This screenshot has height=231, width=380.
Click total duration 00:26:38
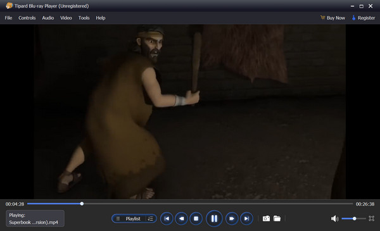click(365, 204)
